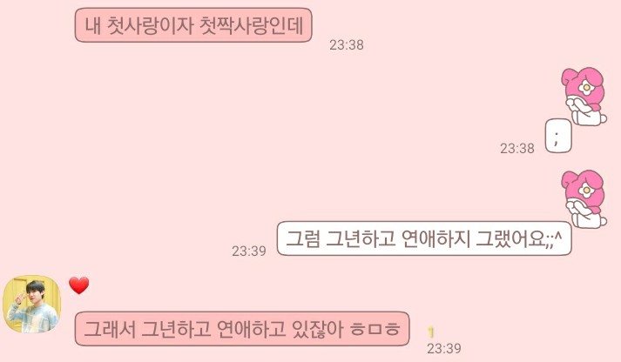Image resolution: width=621 pixels, height=362 pixels.
Task: Tap the lower My Melody avatar
Action: tap(584, 198)
